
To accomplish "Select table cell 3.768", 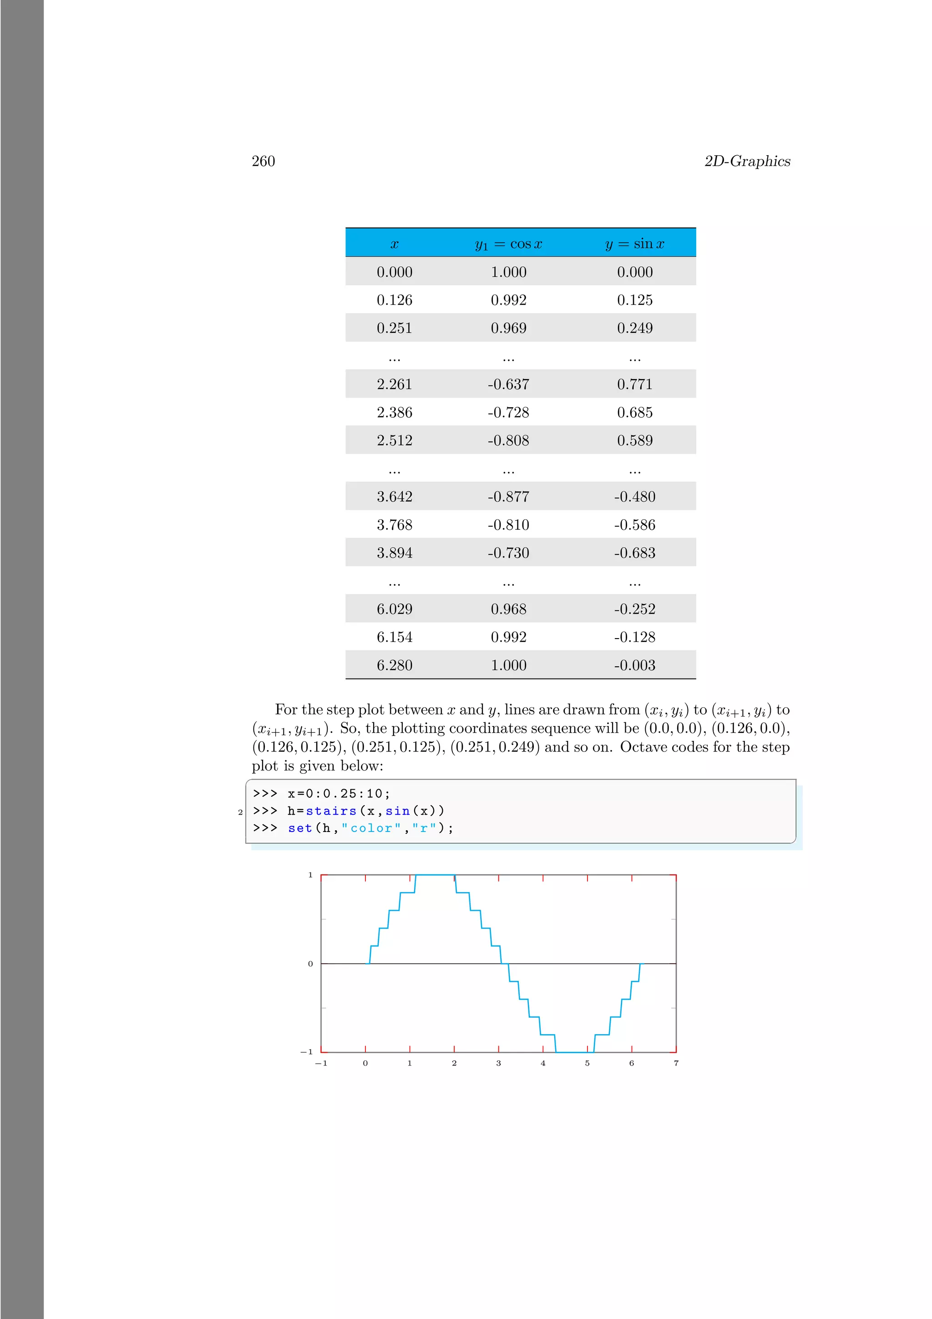I will 395,525.
